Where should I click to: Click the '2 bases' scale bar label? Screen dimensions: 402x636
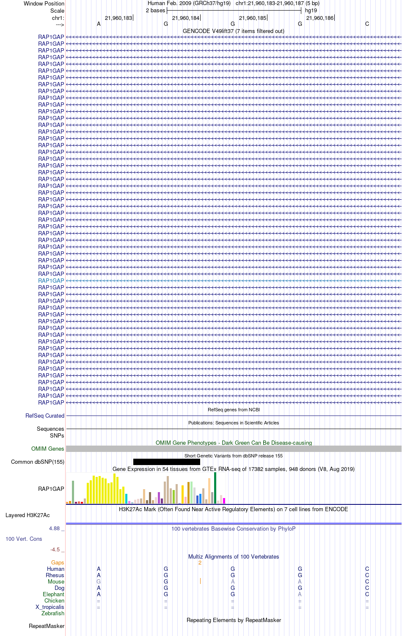(155, 10)
